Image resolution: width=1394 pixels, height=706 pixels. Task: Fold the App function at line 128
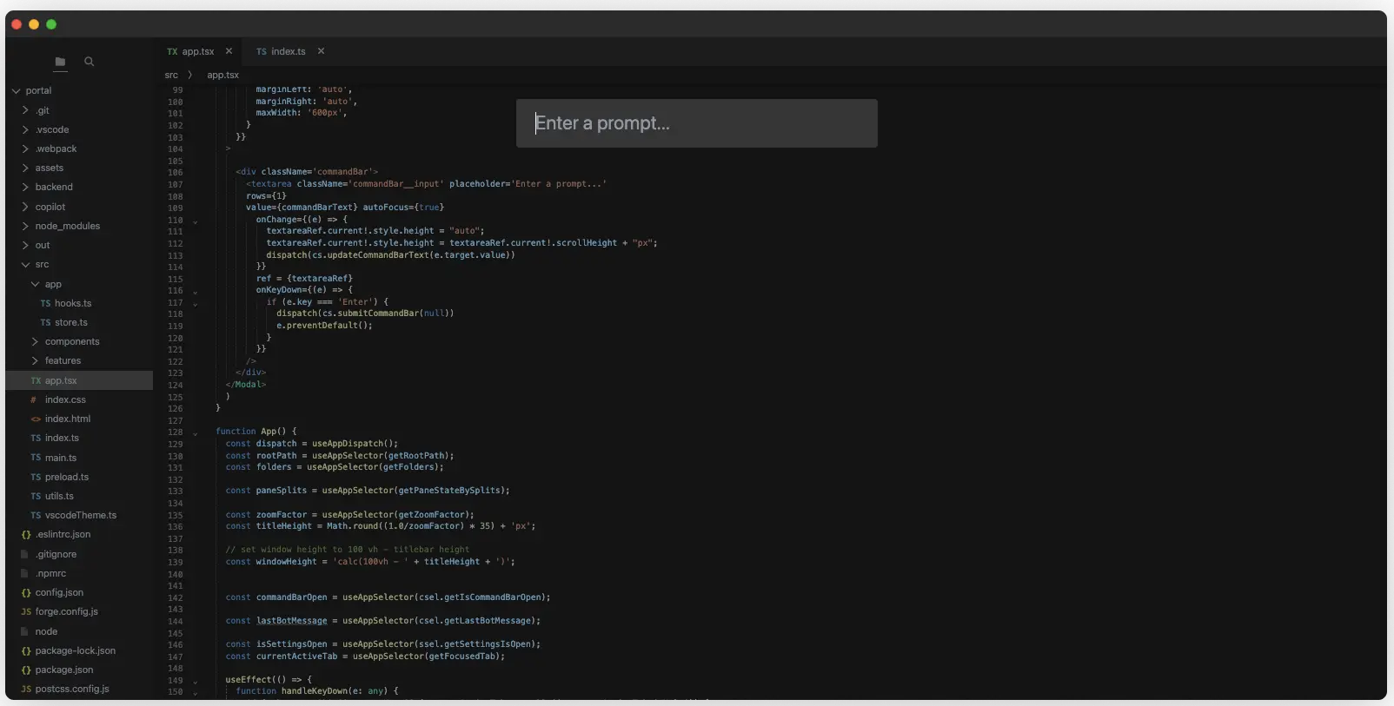pos(195,432)
